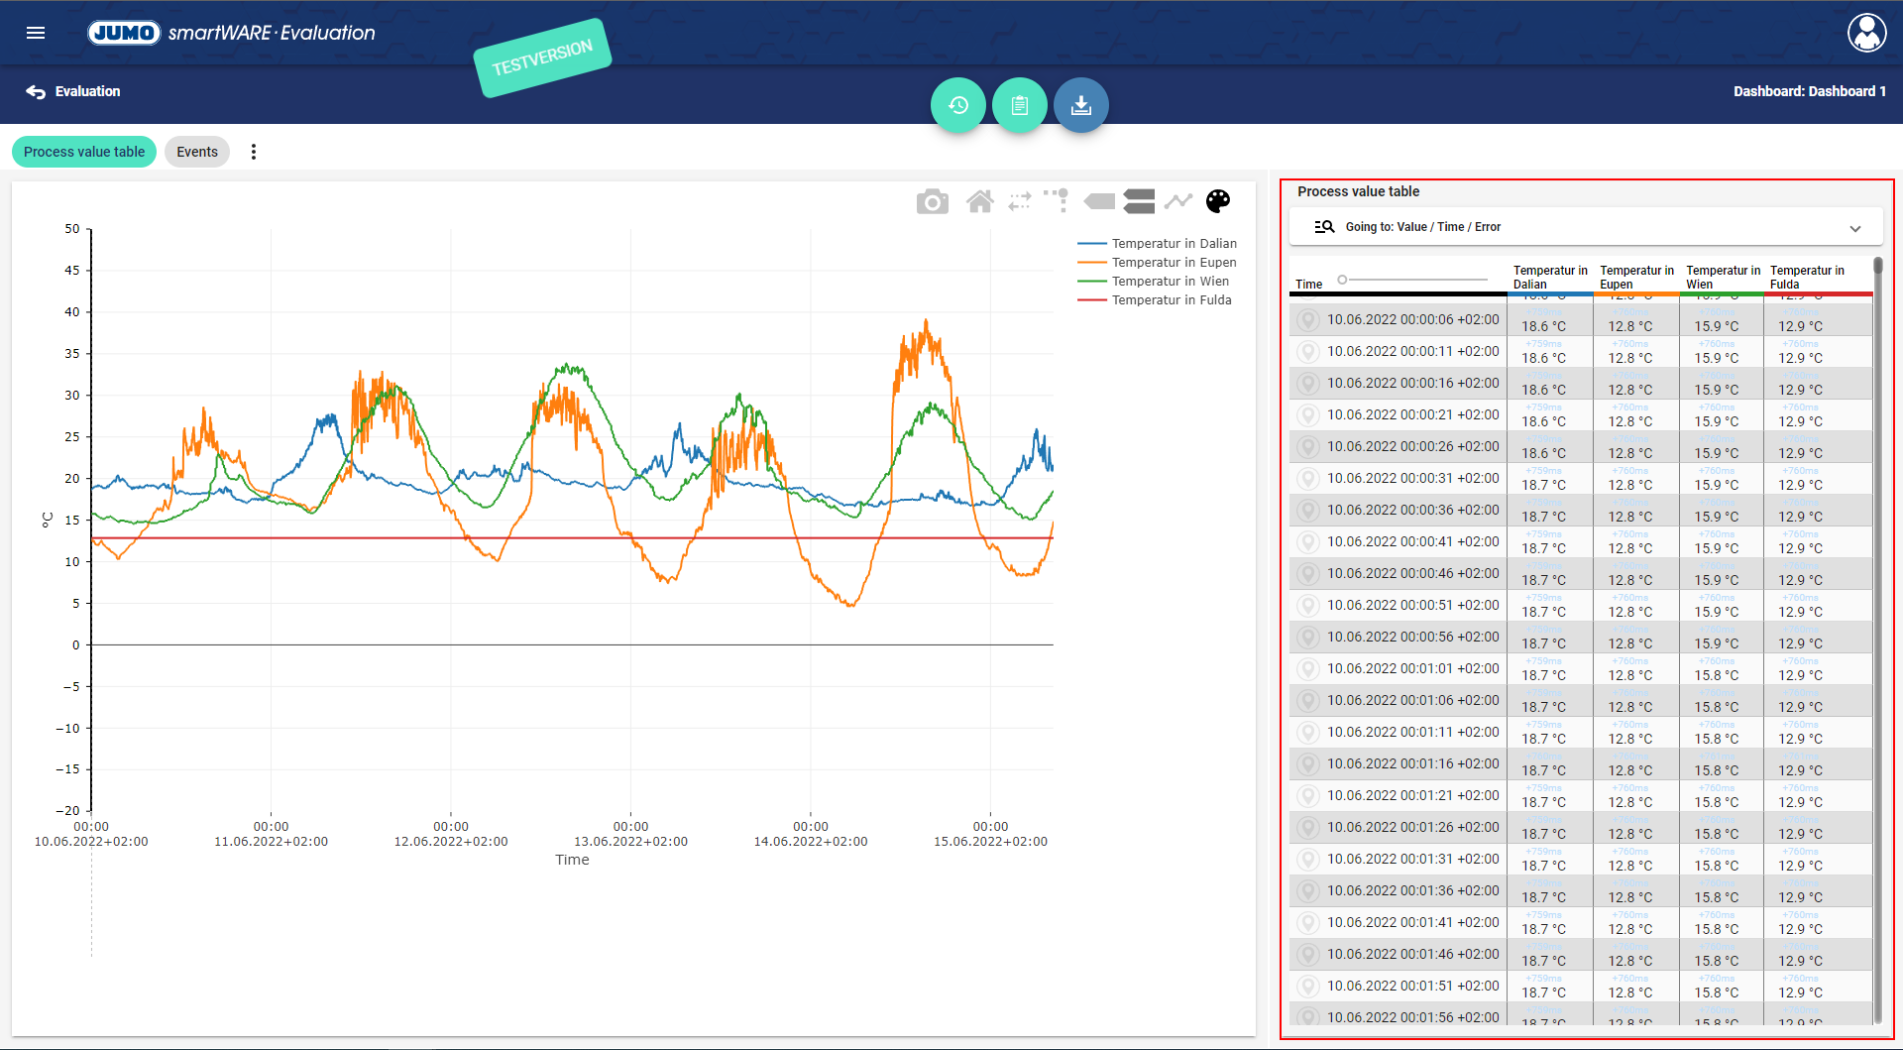This screenshot has height=1050, width=1903.
Task: Select the Process value table tab
Action: pyautogui.click(x=84, y=152)
